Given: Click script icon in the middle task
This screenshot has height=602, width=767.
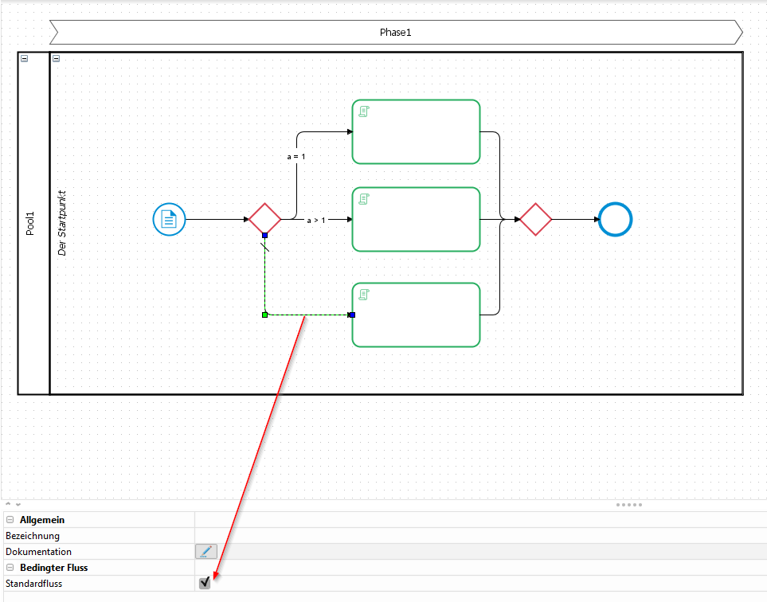Looking at the screenshot, I should point(363,199).
